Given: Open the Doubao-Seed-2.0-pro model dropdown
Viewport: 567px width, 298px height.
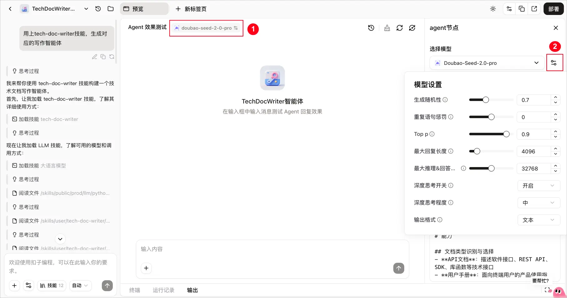Looking at the screenshot, I should pos(487,63).
